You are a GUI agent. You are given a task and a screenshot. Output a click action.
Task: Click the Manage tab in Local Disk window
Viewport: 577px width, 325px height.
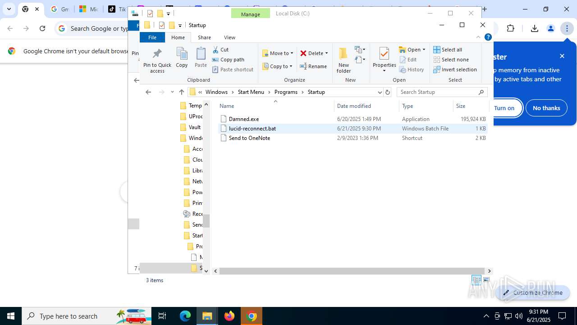point(250,14)
